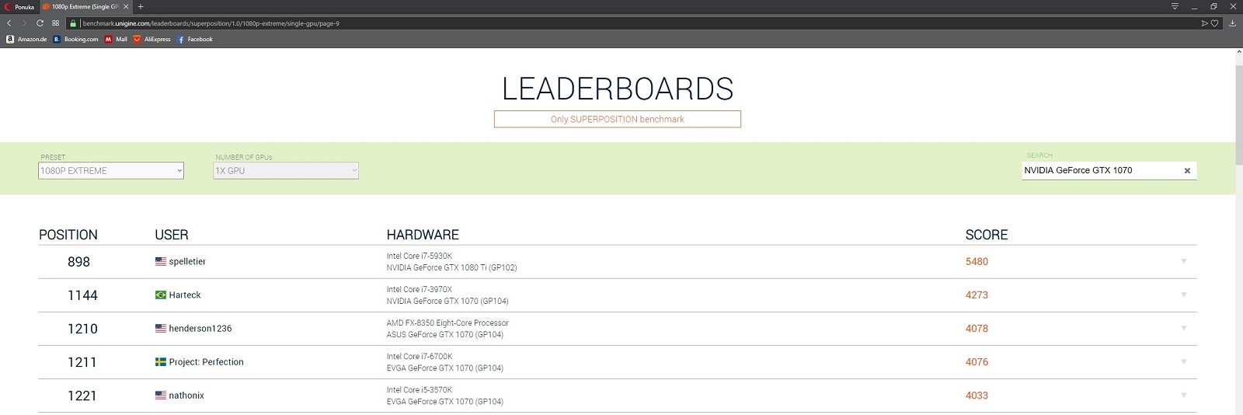The image size is (1243, 415).
Task: Click the user name nathonix
Action: (186, 396)
